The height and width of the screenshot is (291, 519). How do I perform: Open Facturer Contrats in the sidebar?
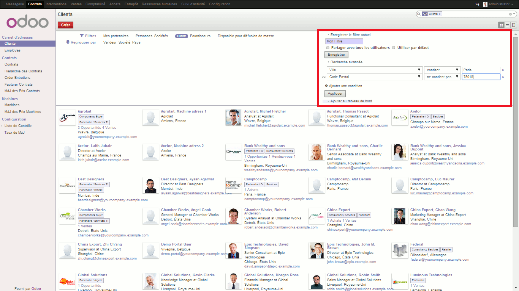pos(19,84)
